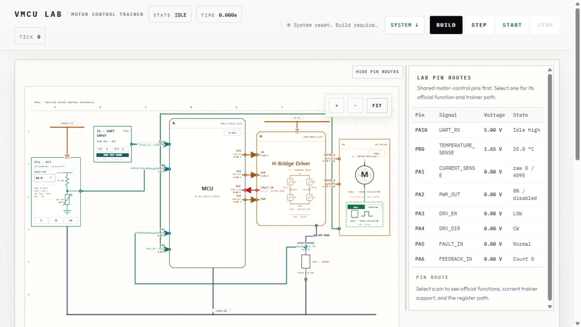Click the TICK 0 counter
Image resolution: width=581 pixels, height=327 pixels.
click(30, 36)
